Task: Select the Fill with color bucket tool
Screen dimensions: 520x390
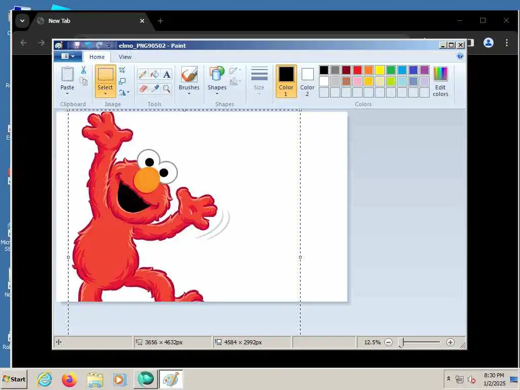Action: point(154,74)
